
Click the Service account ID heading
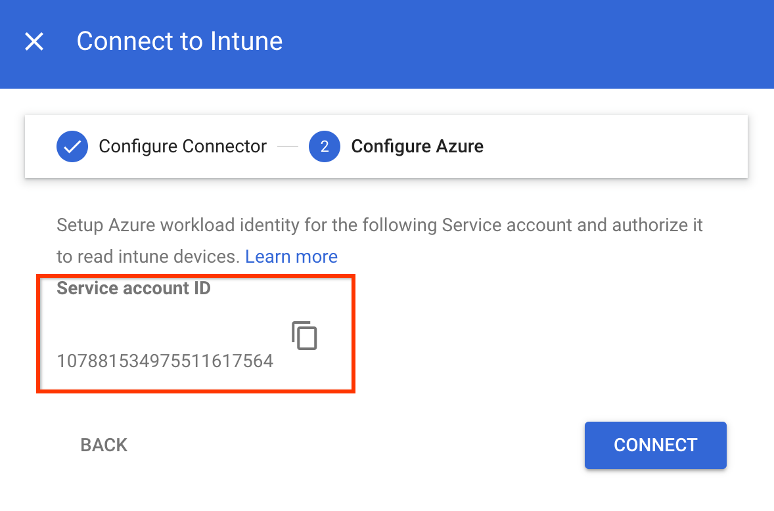click(133, 288)
